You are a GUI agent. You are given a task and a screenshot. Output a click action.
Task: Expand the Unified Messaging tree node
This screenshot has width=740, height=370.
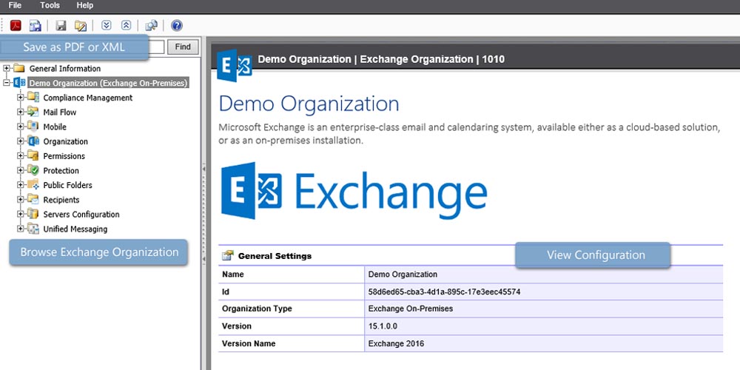pos(20,229)
